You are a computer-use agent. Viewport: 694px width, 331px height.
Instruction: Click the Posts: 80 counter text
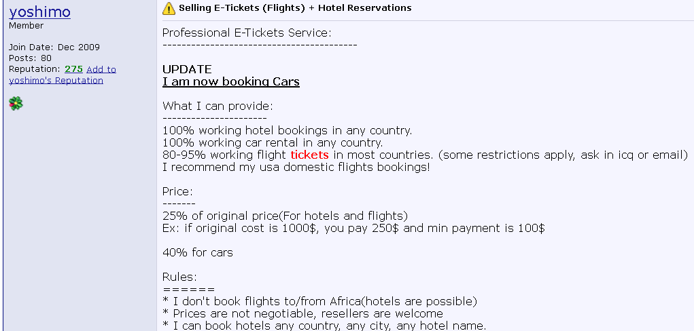pos(30,58)
